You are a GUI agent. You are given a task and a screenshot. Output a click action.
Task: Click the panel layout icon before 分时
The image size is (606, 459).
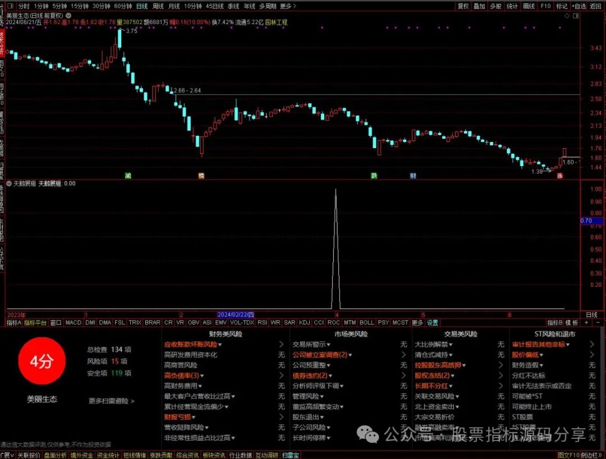click(11, 6)
